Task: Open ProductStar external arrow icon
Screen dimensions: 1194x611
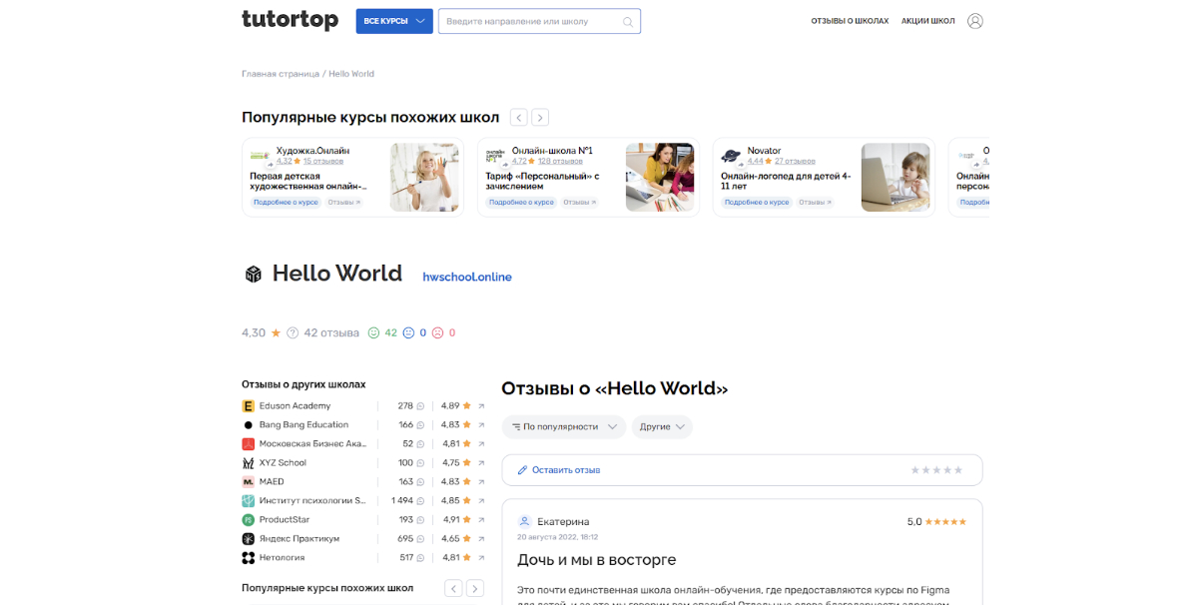Action: [481, 519]
